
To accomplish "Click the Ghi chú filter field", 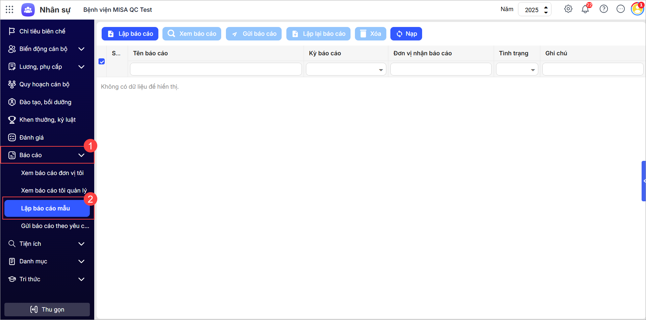I will coord(593,69).
